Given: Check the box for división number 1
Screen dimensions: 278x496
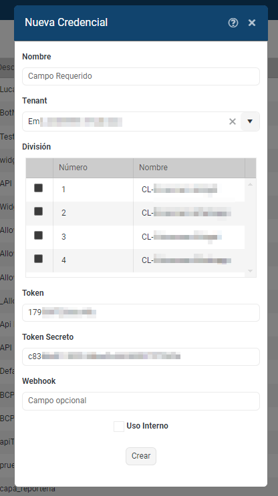Looking at the screenshot, I should point(38,188).
